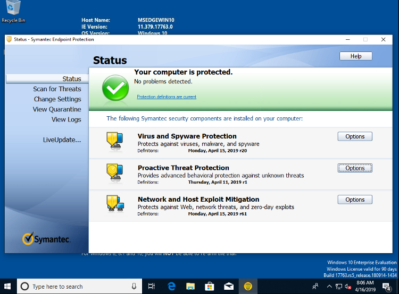Click the No problems detected text

click(x=163, y=82)
